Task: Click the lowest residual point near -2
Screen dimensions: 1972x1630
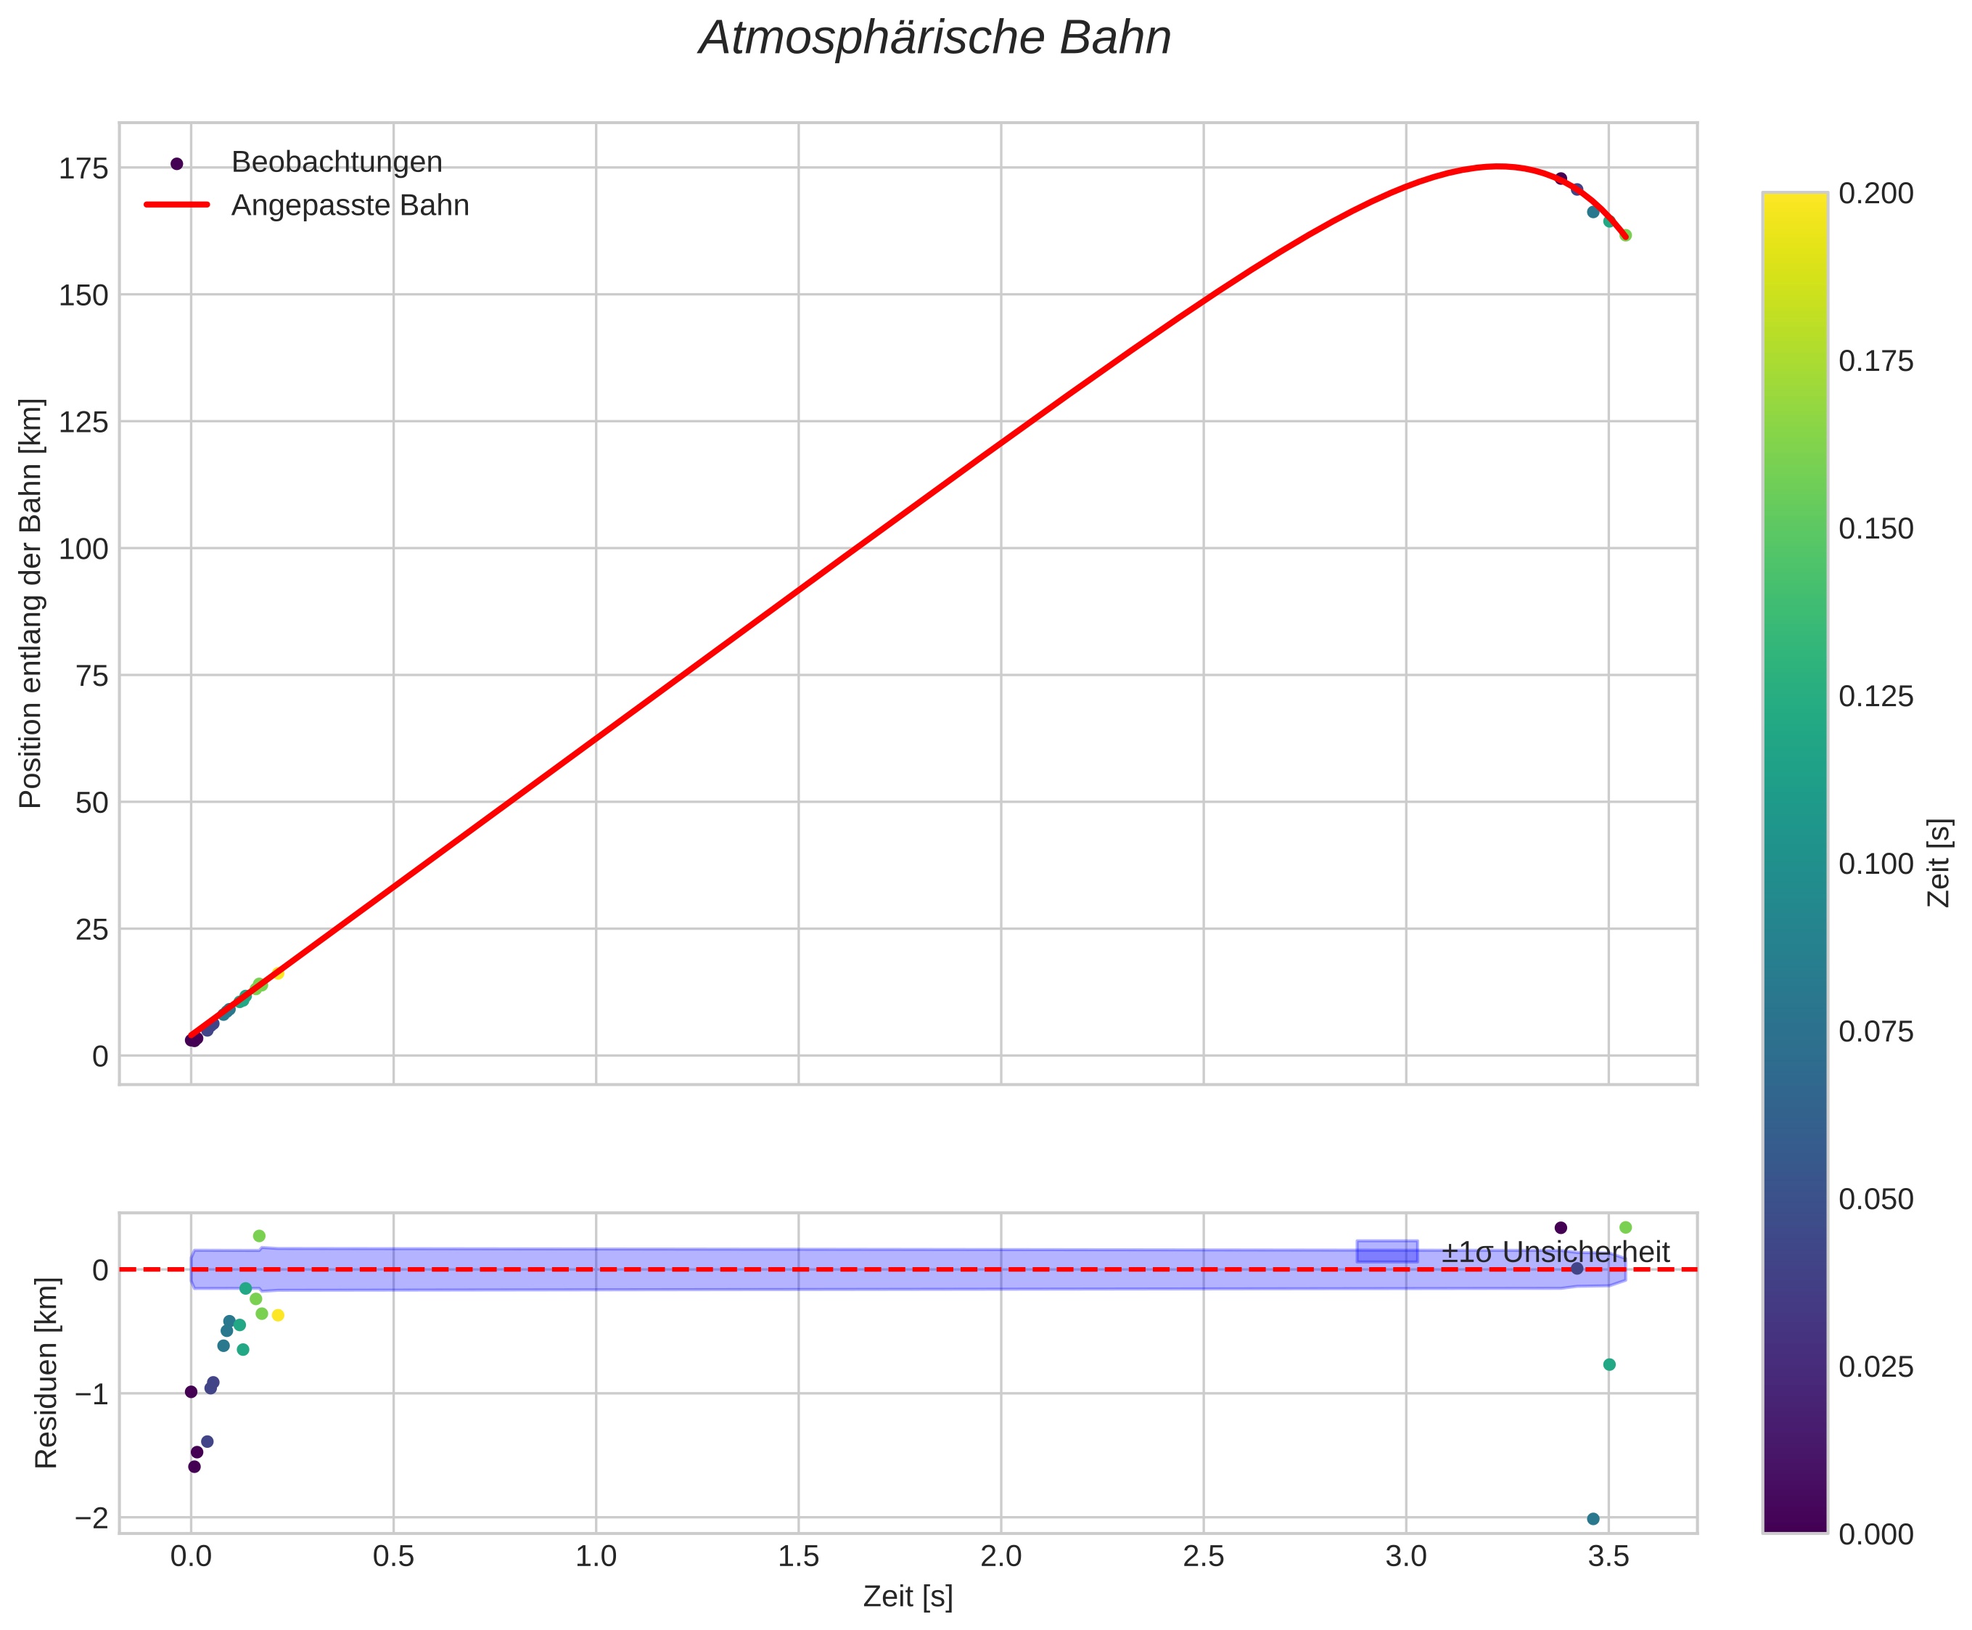Action: coord(1593,1519)
